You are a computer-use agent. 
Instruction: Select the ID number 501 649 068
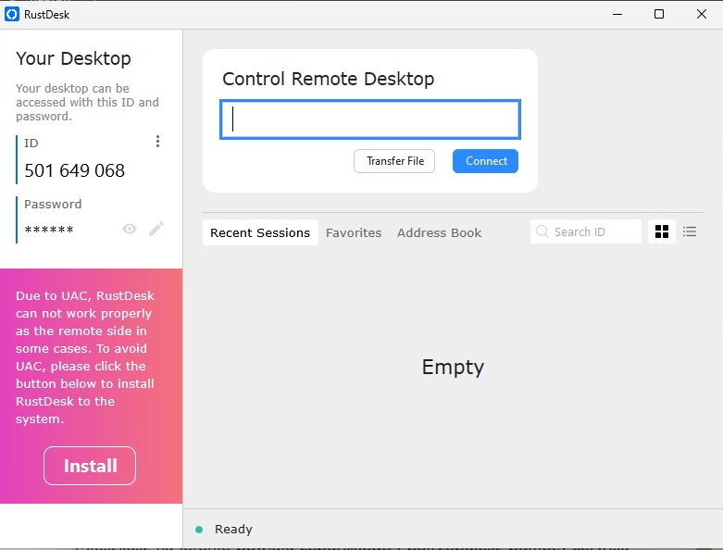pyautogui.click(x=75, y=170)
